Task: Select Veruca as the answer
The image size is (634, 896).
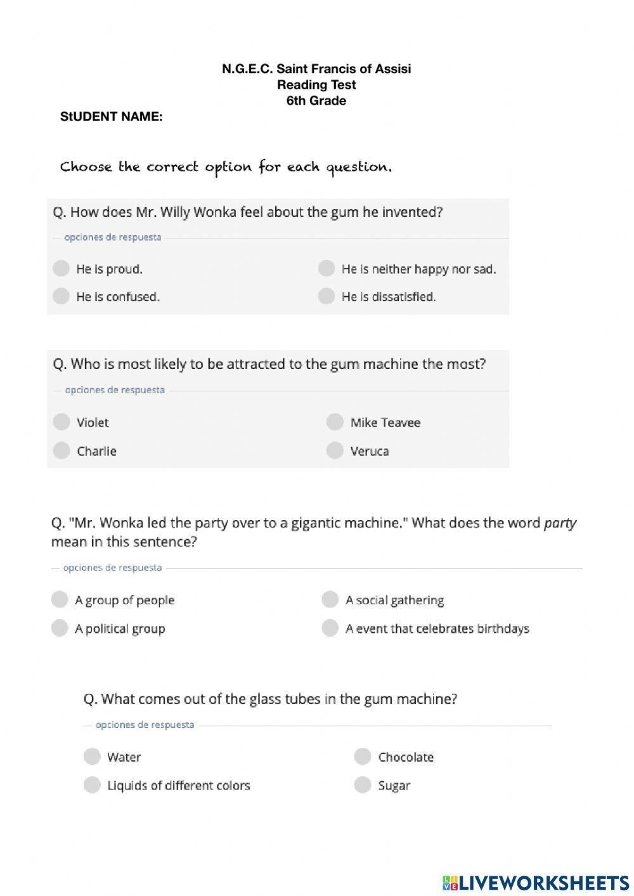Action: pos(335,450)
